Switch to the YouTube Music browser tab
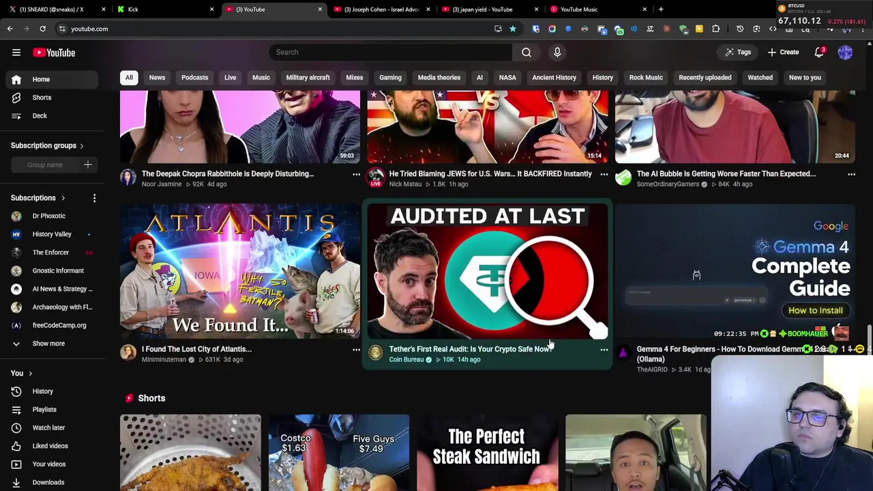The image size is (873, 491). click(x=597, y=10)
